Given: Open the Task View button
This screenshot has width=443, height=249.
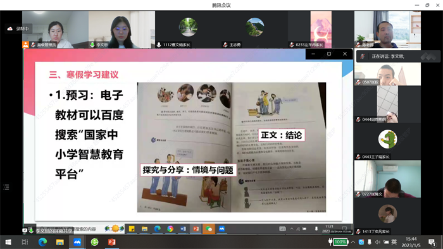Looking at the screenshot, I should [x=25, y=242].
